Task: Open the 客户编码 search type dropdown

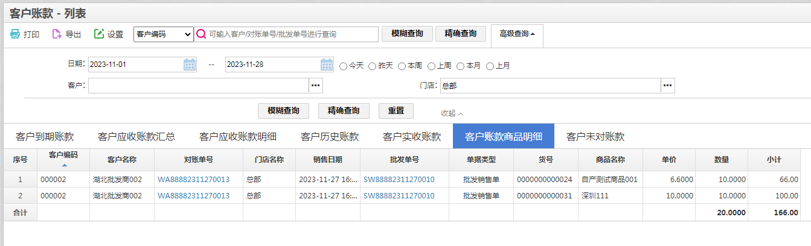Action: coord(163,34)
